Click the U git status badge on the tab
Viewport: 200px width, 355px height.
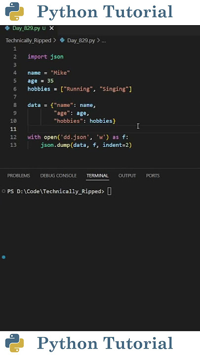coord(44,28)
